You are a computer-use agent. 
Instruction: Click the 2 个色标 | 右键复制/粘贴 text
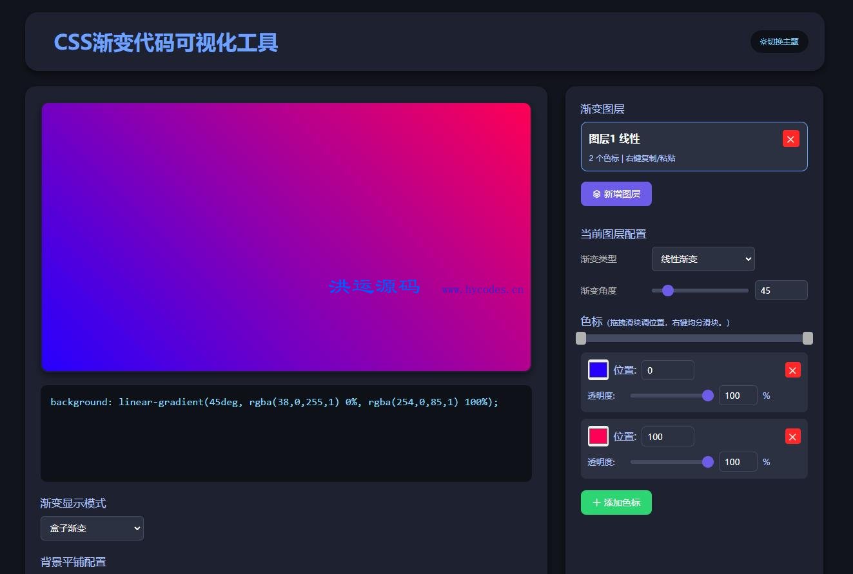(x=632, y=158)
